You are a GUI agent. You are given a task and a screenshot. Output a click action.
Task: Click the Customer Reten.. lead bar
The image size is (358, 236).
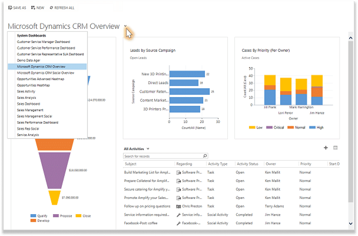click(x=190, y=92)
